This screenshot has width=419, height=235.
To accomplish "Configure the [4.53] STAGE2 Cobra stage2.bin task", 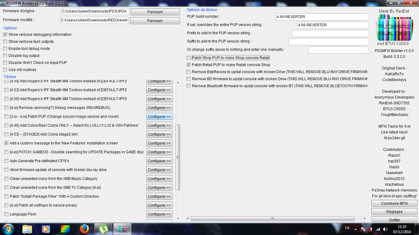I will pos(159,134).
